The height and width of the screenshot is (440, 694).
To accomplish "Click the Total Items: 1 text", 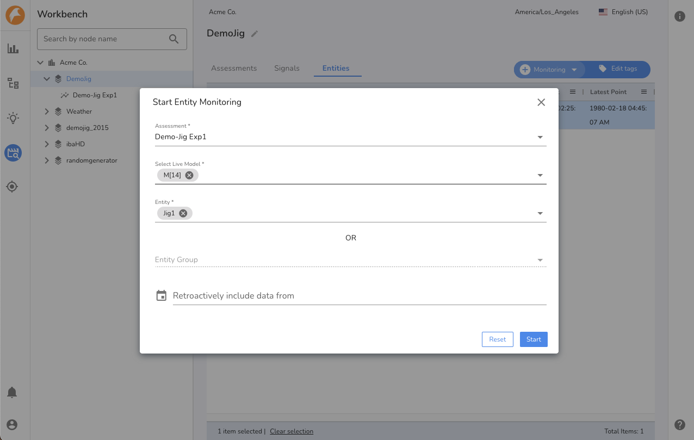I will pyautogui.click(x=624, y=431).
